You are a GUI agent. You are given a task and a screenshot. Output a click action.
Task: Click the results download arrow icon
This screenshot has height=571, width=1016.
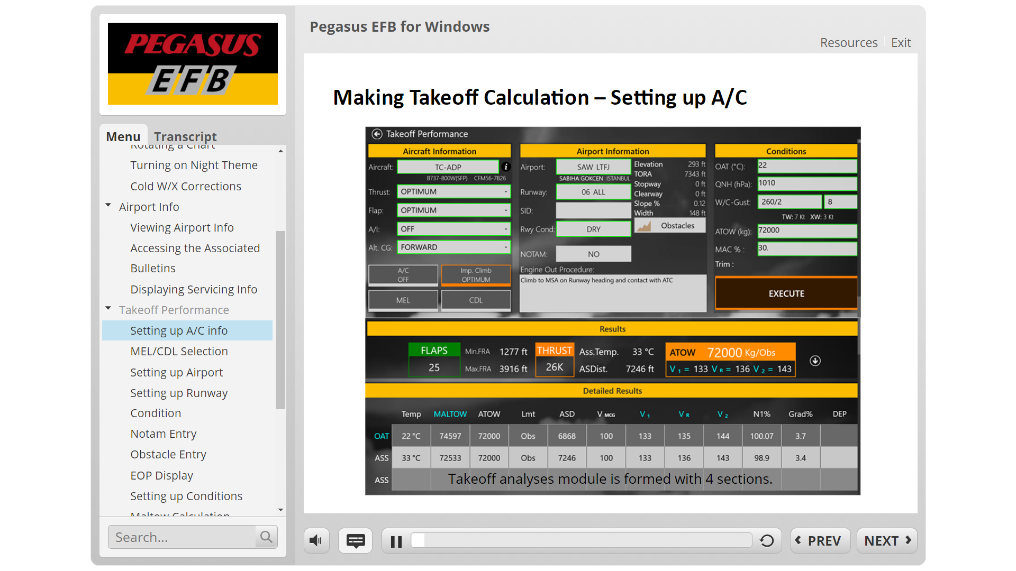coord(815,361)
